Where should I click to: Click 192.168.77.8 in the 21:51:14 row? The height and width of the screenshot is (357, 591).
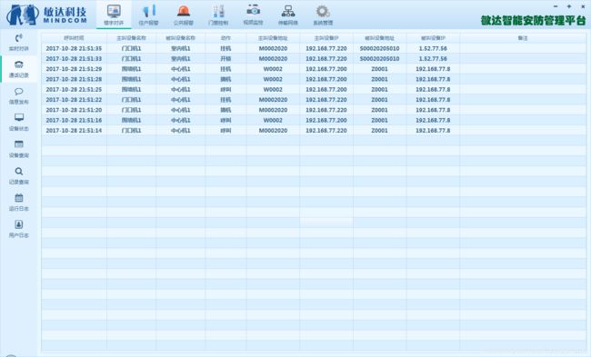(433, 130)
